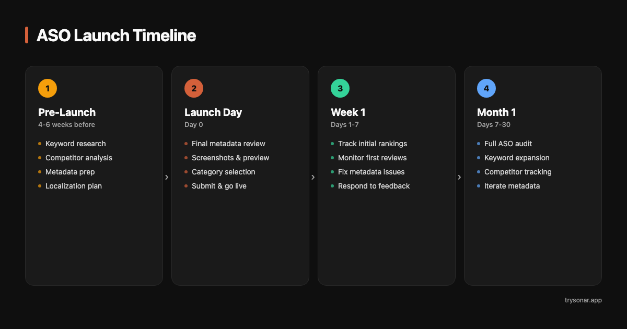Toggle the Fix metadata issues list item
The height and width of the screenshot is (329, 627).
[x=371, y=171]
